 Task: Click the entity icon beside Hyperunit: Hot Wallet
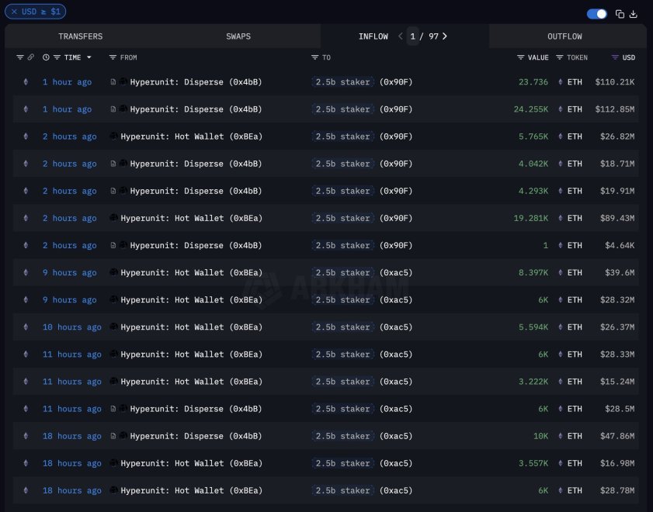point(115,137)
